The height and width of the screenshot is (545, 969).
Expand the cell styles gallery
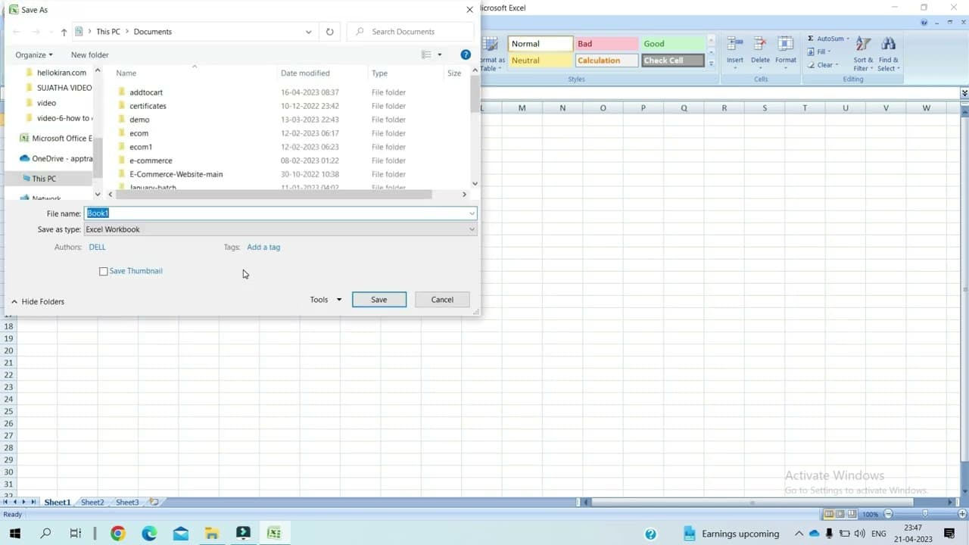point(712,64)
